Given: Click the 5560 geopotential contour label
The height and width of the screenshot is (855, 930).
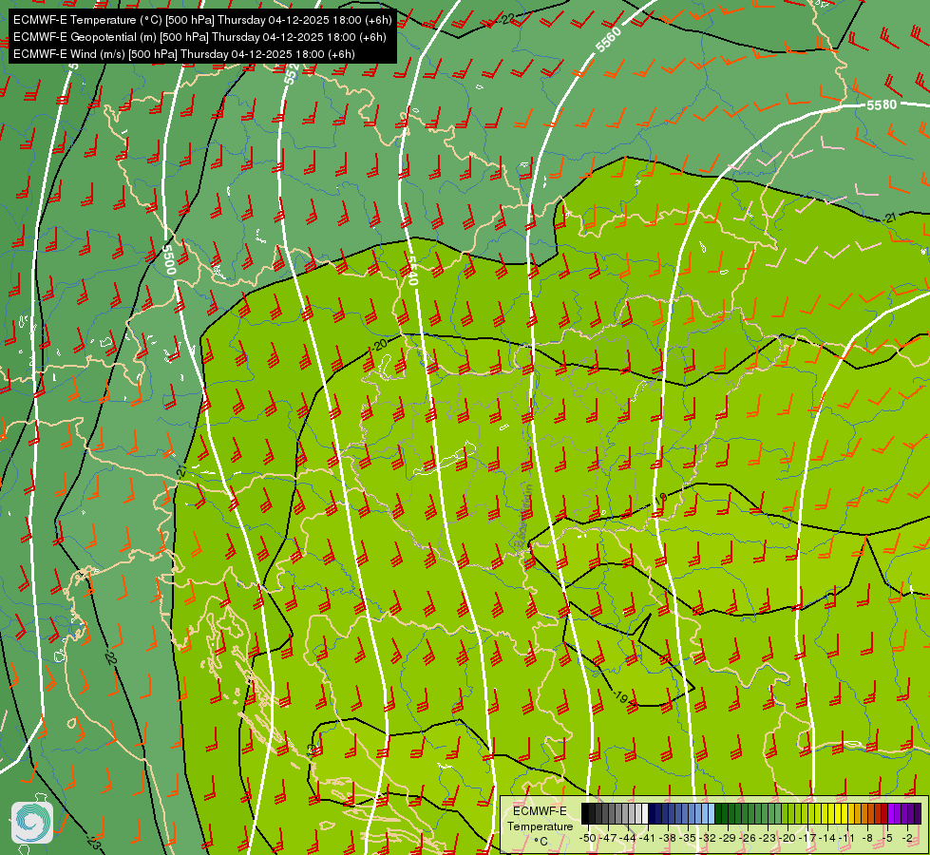Looking at the screenshot, I should pyautogui.click(x=609, y=40).
